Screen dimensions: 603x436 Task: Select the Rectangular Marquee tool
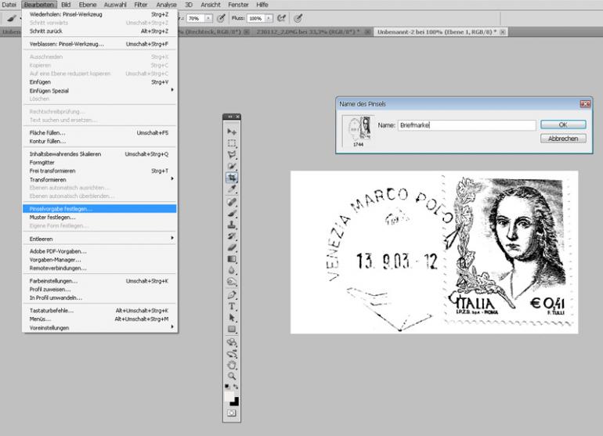[x=232, y=143]
